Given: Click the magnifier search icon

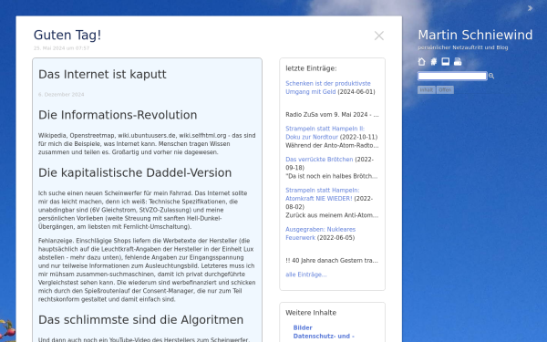Looking at the screenshot, I should [x=491, y=76].
